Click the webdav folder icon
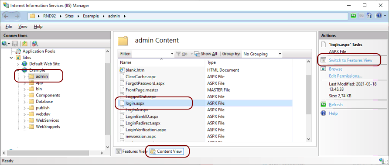The height and width of the screenshot is (165, 389). 31,114
